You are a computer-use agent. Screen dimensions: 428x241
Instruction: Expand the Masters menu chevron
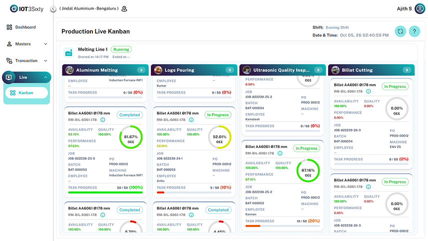(45, 44)
